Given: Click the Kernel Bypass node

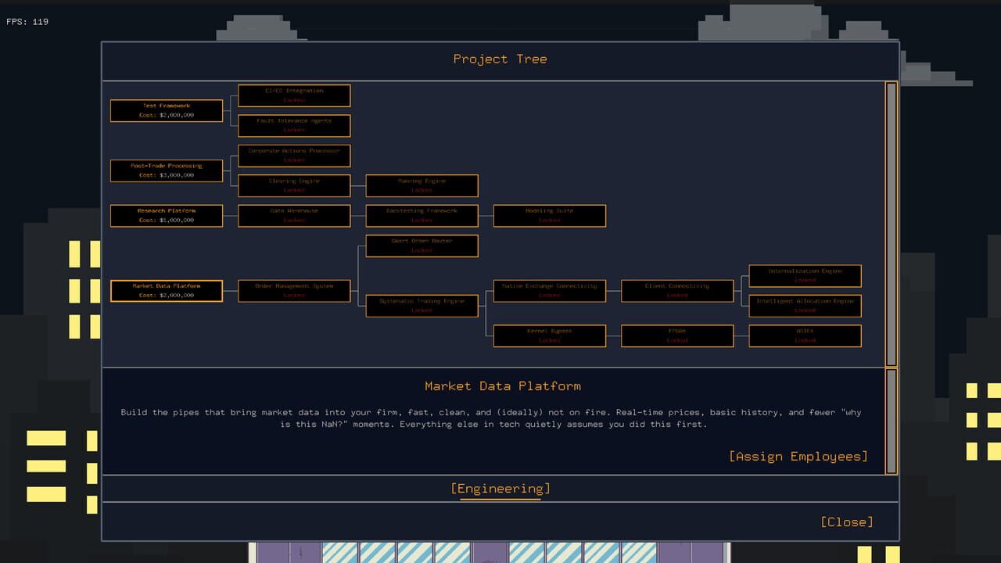Looking at the screenshot, I should click(x=550, y=335).
